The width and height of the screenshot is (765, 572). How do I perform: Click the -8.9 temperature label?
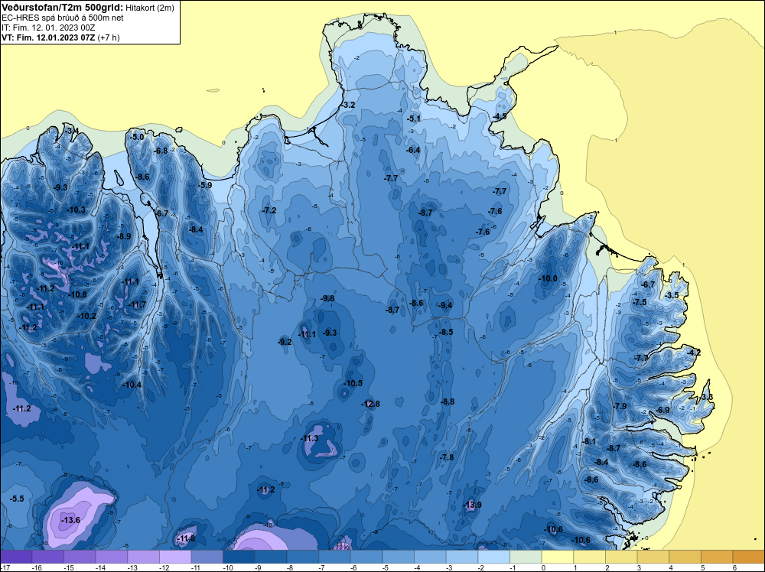[124, 236]
